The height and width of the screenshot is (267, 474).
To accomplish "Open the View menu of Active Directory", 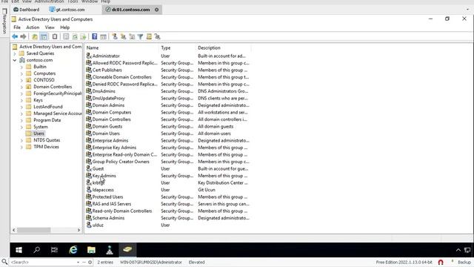I will (50, 27).
